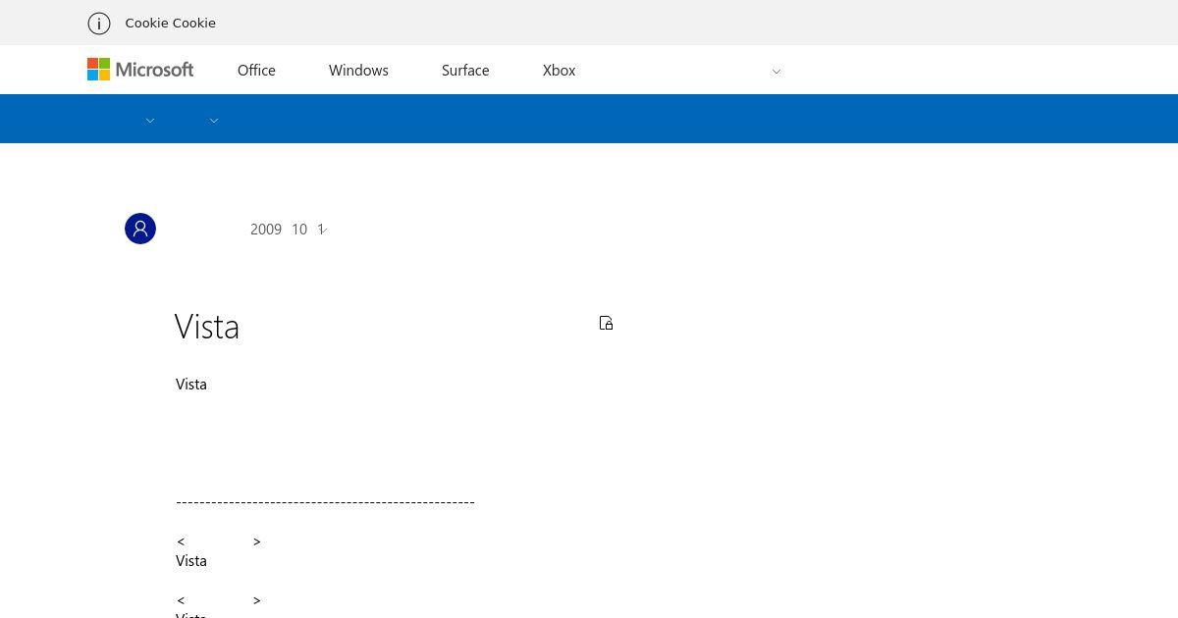Click the cookie notice info icon
1178x618 pixels.
point(99,24)
